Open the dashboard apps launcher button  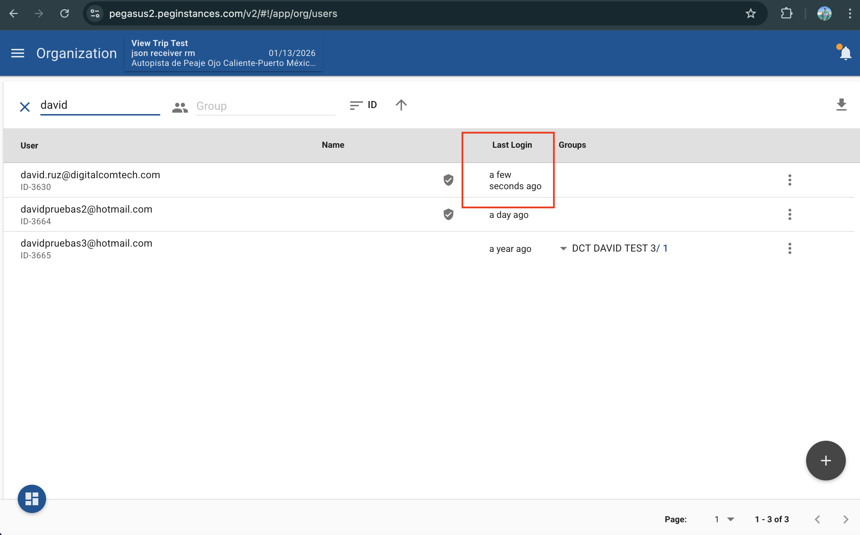(32, 499)
